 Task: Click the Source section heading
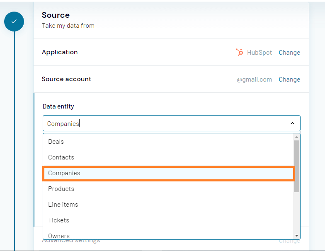(x=56, y=15)
